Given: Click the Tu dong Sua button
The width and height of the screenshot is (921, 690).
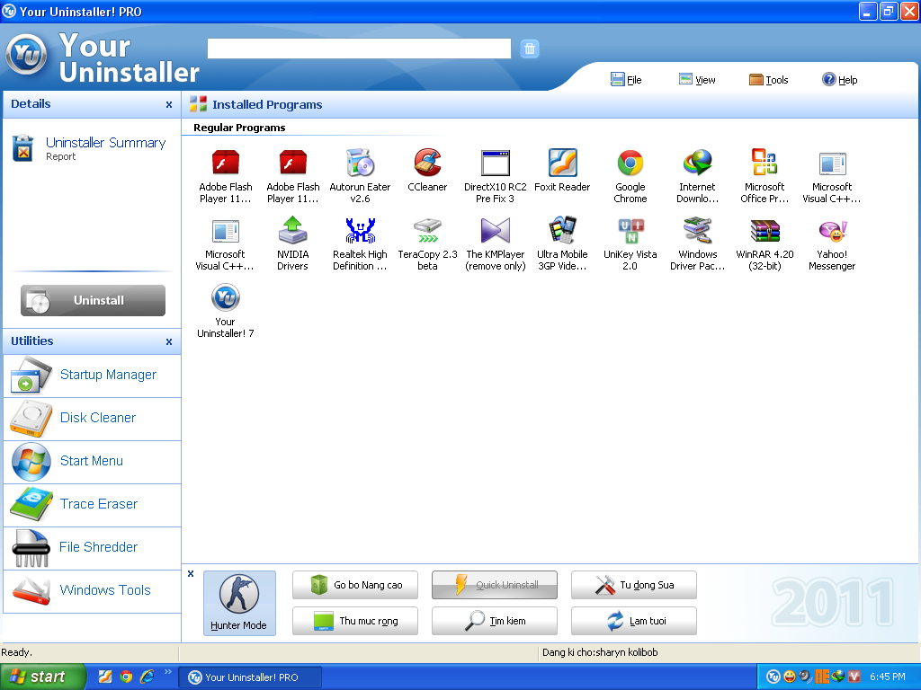Looking at the screenshot, I should pyautogui.click(x=634, y=585).
